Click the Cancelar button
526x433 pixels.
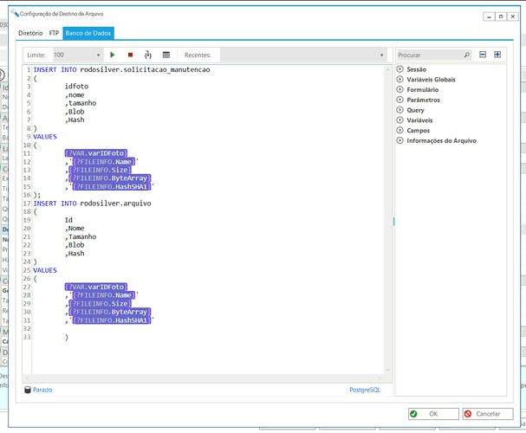[488, 414]
